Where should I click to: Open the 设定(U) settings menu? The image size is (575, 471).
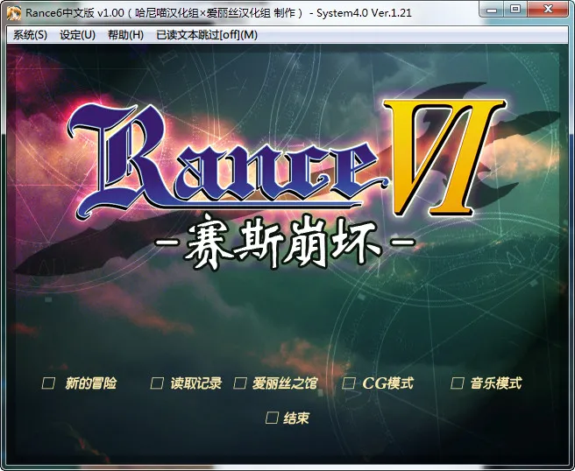click(77, 35)
